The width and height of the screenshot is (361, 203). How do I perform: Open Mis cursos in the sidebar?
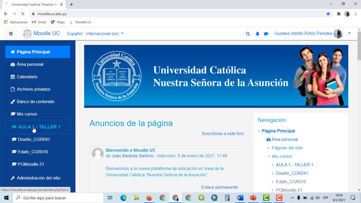(38, 114)
